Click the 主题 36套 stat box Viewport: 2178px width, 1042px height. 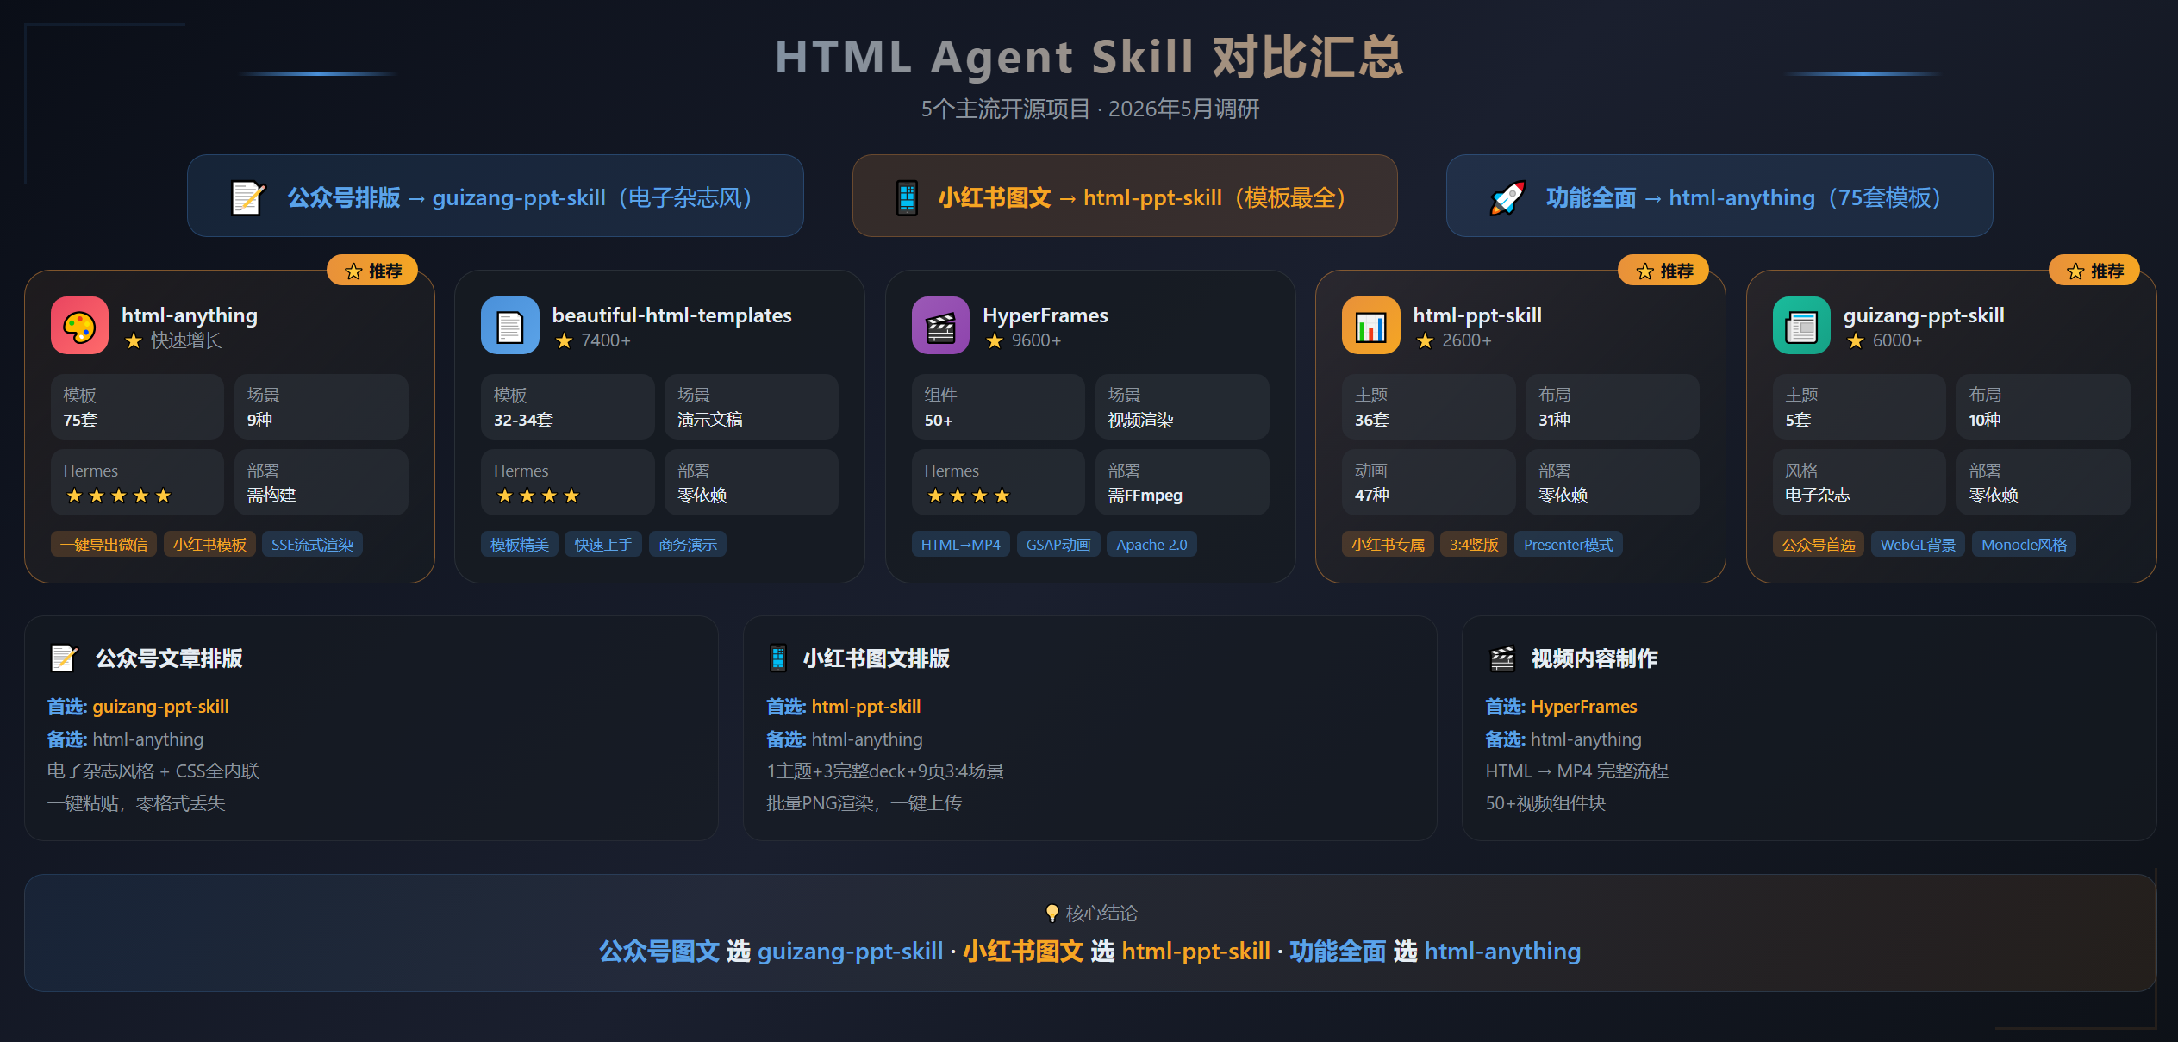[x=1428, y=407]
